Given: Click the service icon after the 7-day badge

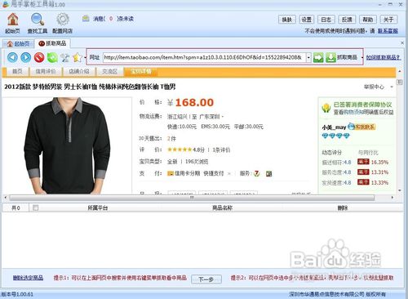Looking at the screenshot, I should click(268, 174).
